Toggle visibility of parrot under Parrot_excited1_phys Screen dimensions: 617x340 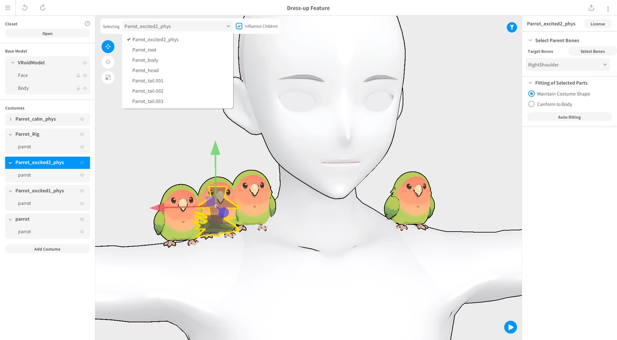click(x=82, y=203)
